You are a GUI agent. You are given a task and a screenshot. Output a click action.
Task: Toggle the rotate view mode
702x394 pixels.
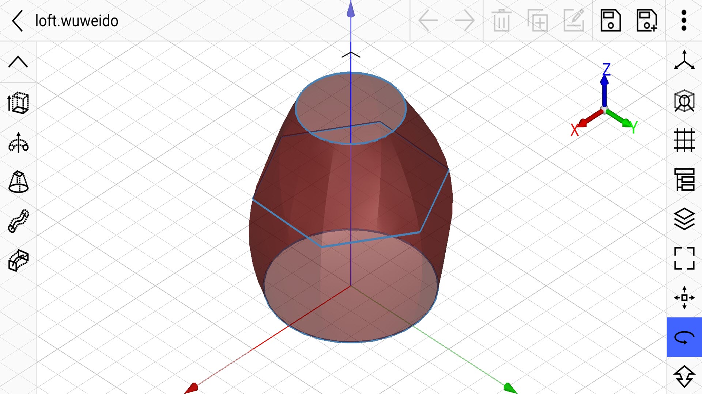click(x=684, y=337)
